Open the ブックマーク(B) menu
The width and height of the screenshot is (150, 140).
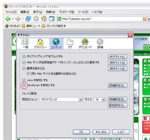pyautogui.click(x=67, y=12)
